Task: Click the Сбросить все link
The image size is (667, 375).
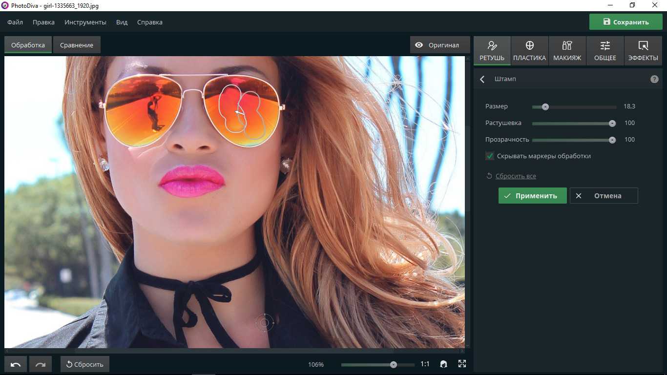Action: [516, 176]
